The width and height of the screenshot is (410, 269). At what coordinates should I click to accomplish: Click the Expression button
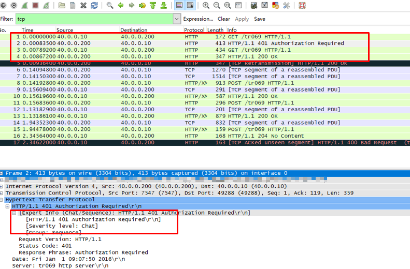click(x=199, y=19)
